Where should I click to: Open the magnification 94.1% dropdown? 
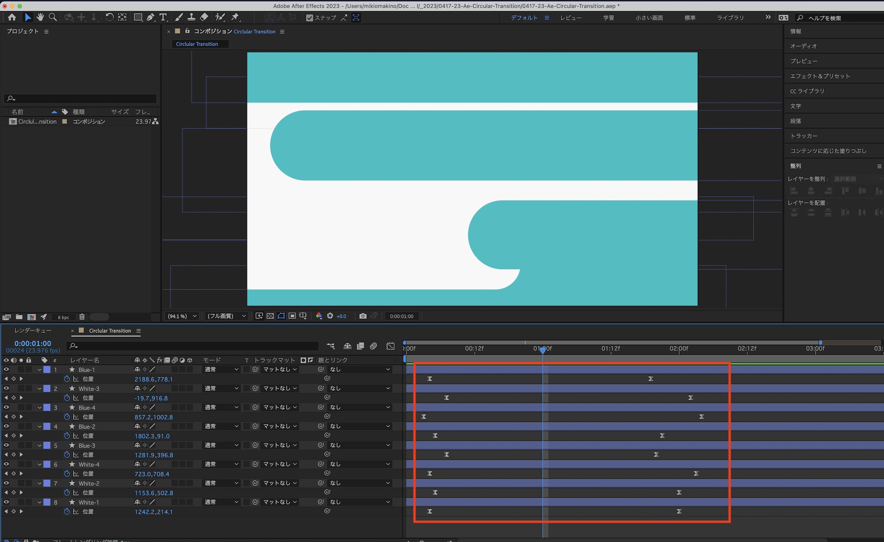coord(182,316)
